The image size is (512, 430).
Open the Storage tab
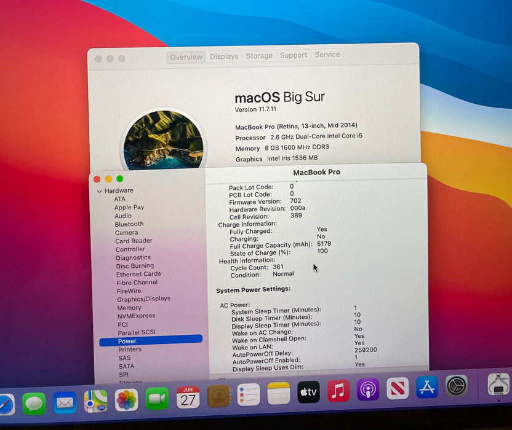point(259,56)
